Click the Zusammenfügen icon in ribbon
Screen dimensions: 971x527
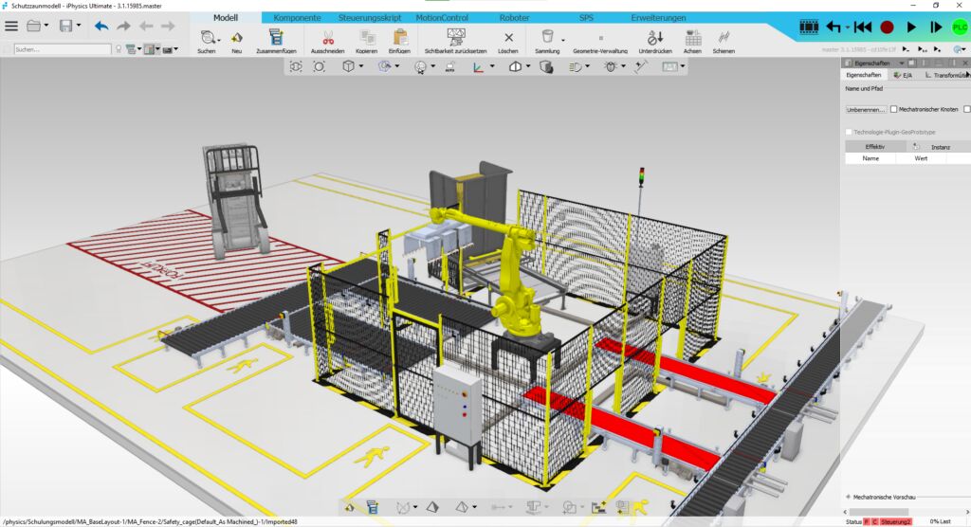[276, 38]
